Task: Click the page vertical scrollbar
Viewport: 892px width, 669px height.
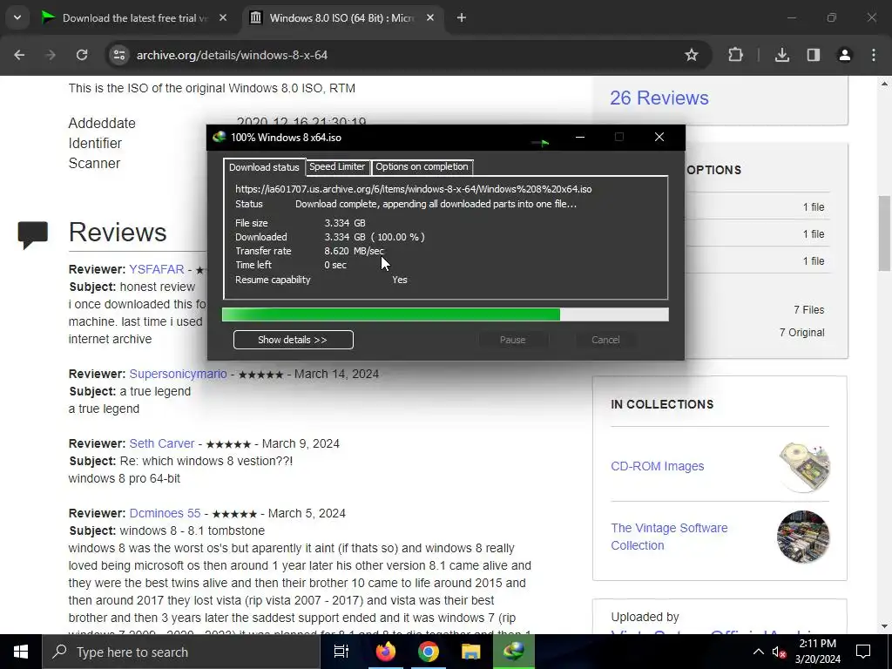Action: point(884,233)
